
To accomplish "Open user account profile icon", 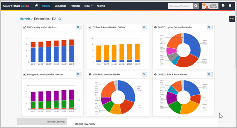I will tap(230, 6).
